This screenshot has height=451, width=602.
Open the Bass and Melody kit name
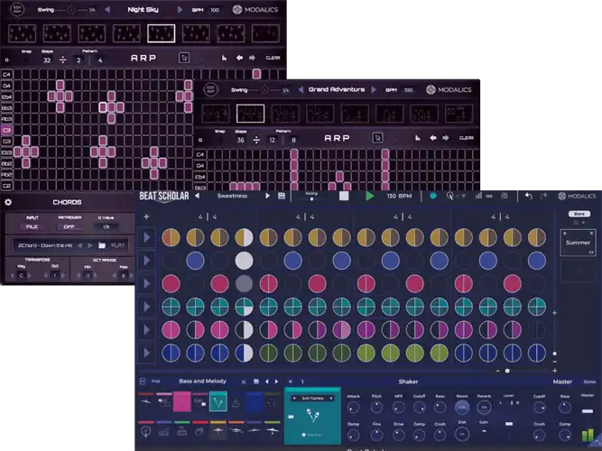pos(202,382)
